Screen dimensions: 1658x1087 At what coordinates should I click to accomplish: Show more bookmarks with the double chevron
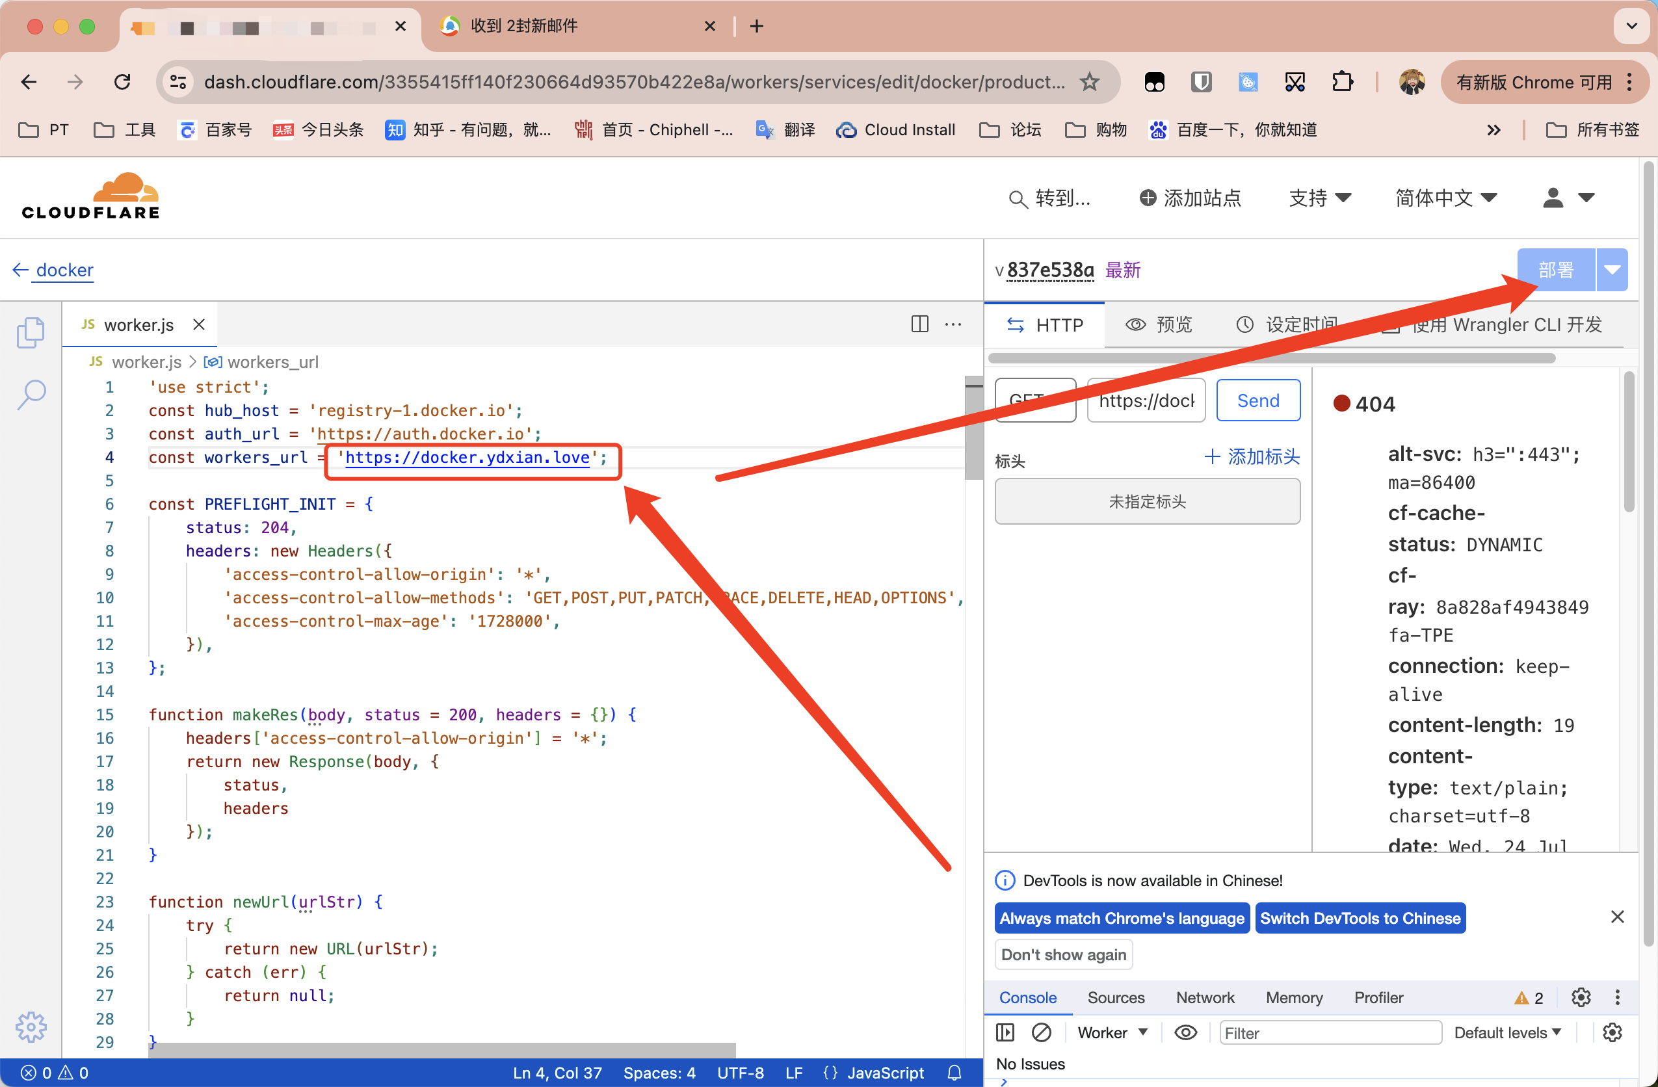(1493, 129)
